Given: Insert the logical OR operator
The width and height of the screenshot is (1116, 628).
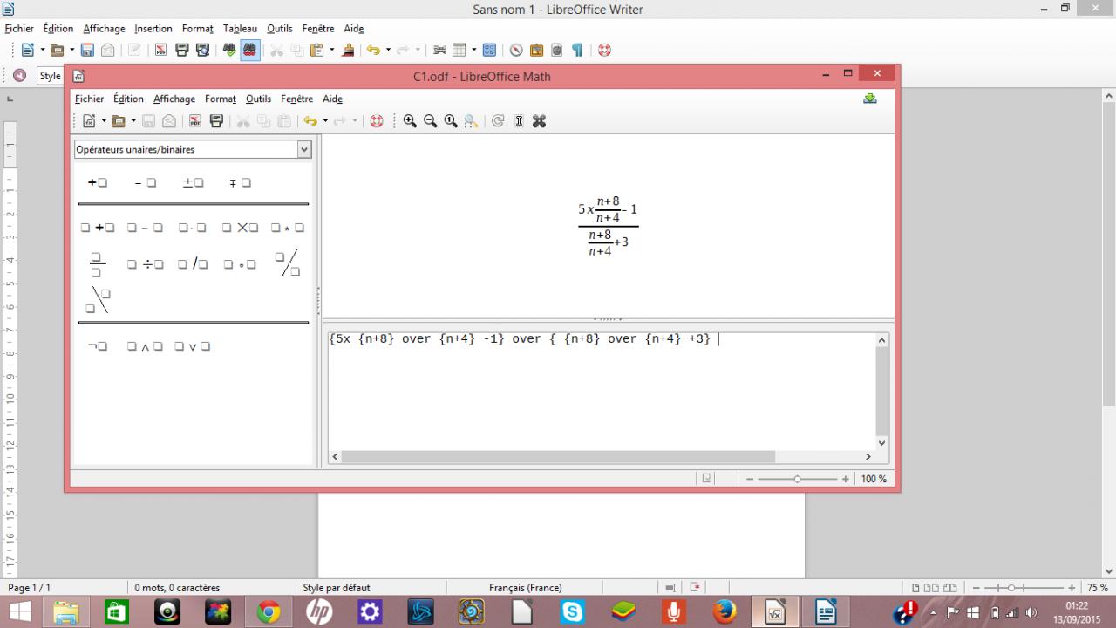Looking at the screenshot, I should coord(192,346).
